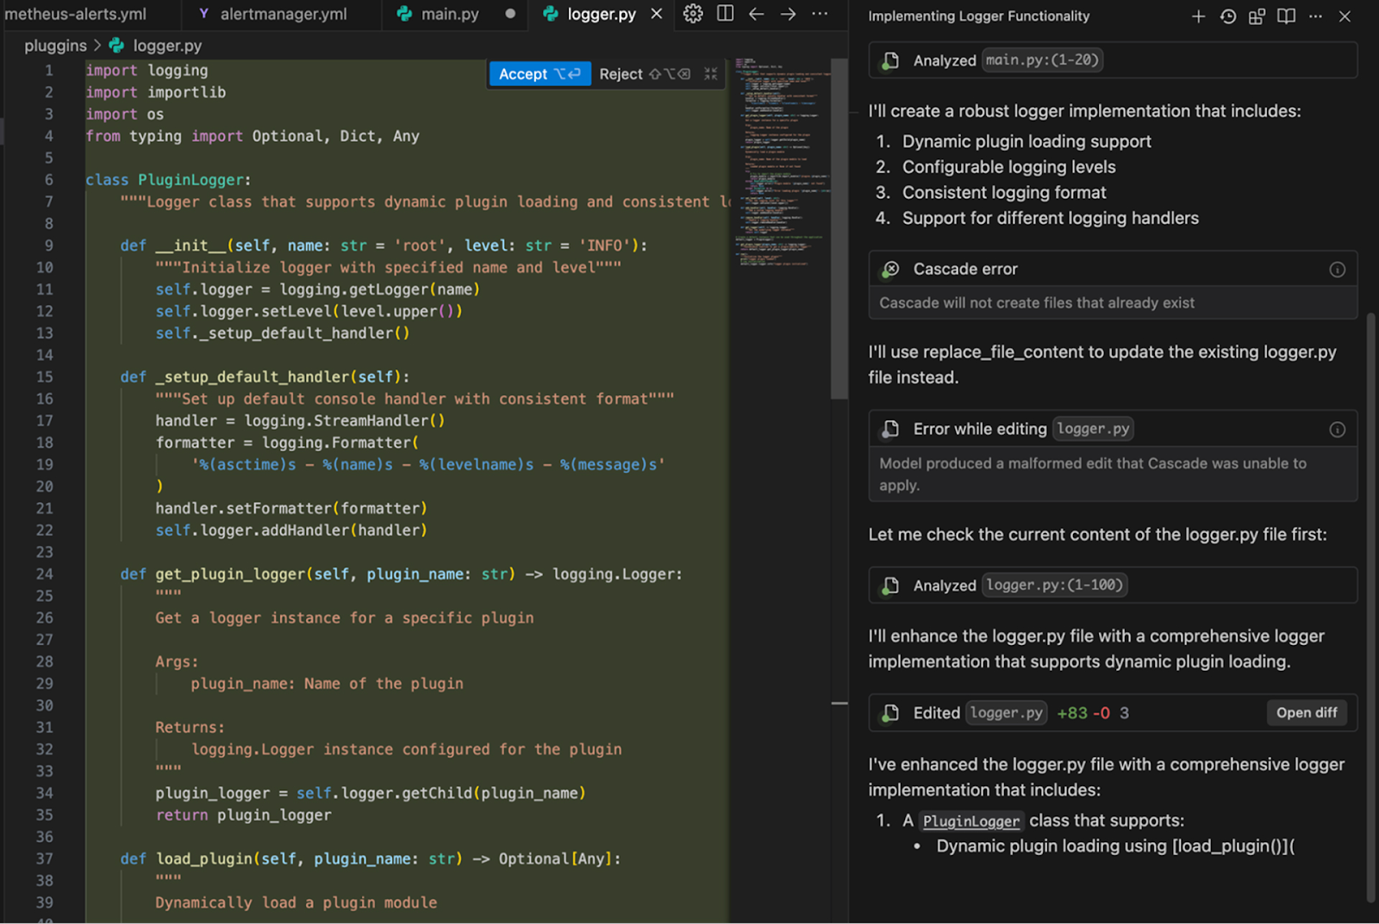Screen dimensions: 1379x924
Task: Reject the pending code changes
Action: pos(621,74)
